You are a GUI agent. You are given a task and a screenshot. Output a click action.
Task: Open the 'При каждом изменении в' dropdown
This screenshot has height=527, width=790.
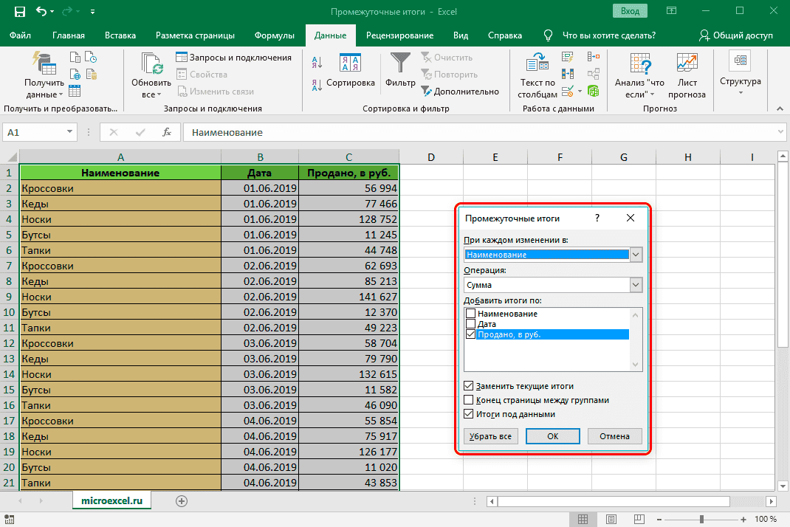tap(636, 255)
